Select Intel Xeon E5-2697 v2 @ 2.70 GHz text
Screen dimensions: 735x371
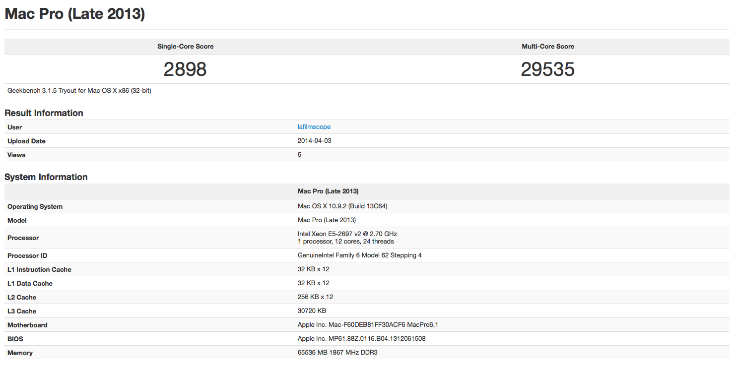[347, 234]
